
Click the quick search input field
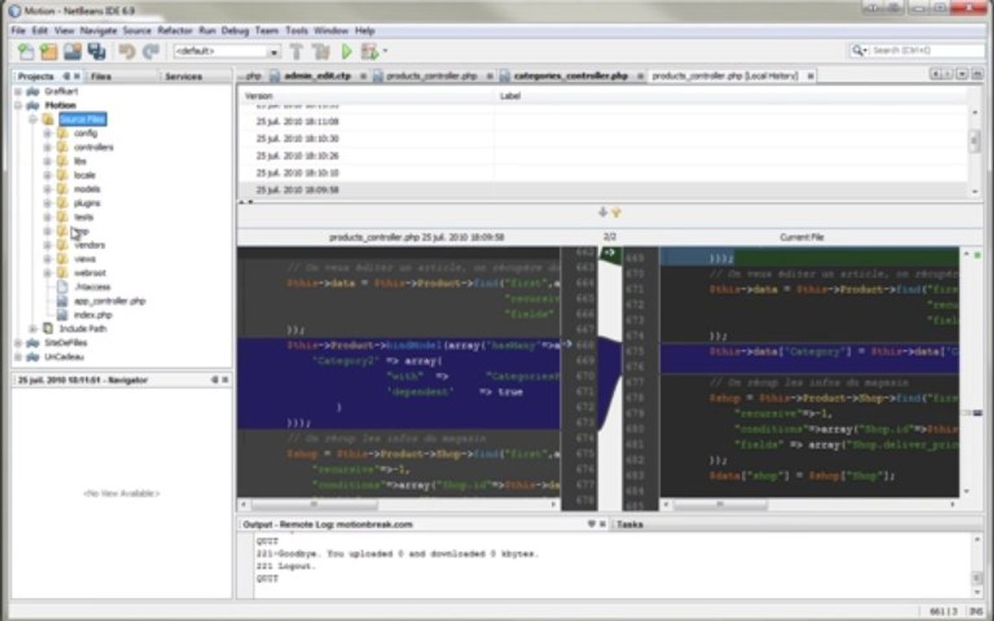click(x=927, y=50)
